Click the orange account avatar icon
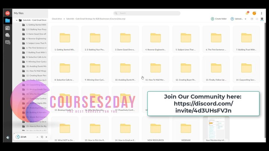Image resolution: width=269 pixels, height=151 pixels. 254,13
